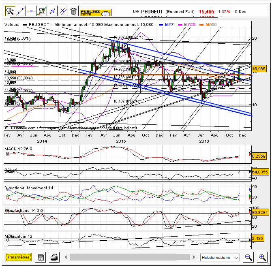Click the 9 Dec date in header
This screenshot has height=267, width=272.
pos(240,12)
